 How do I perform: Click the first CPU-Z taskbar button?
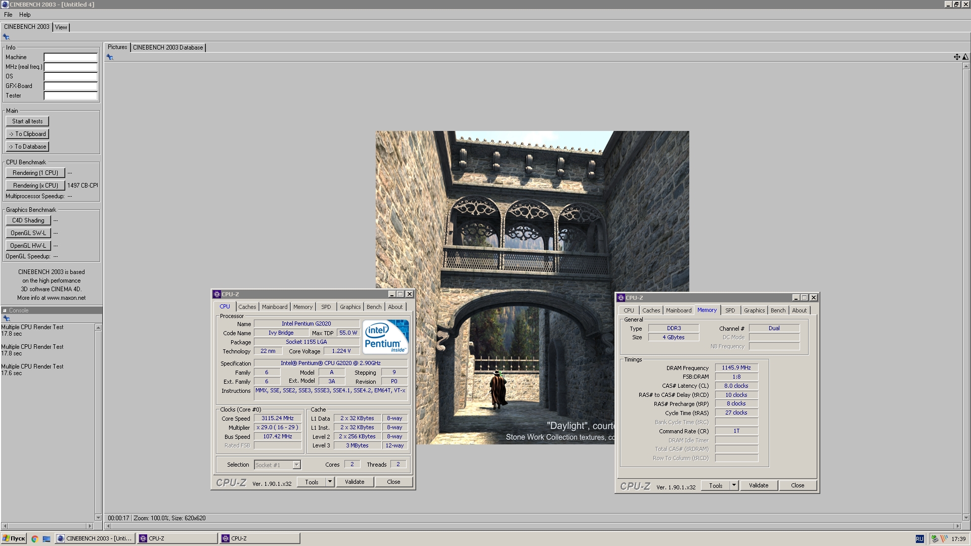(177, 538)
